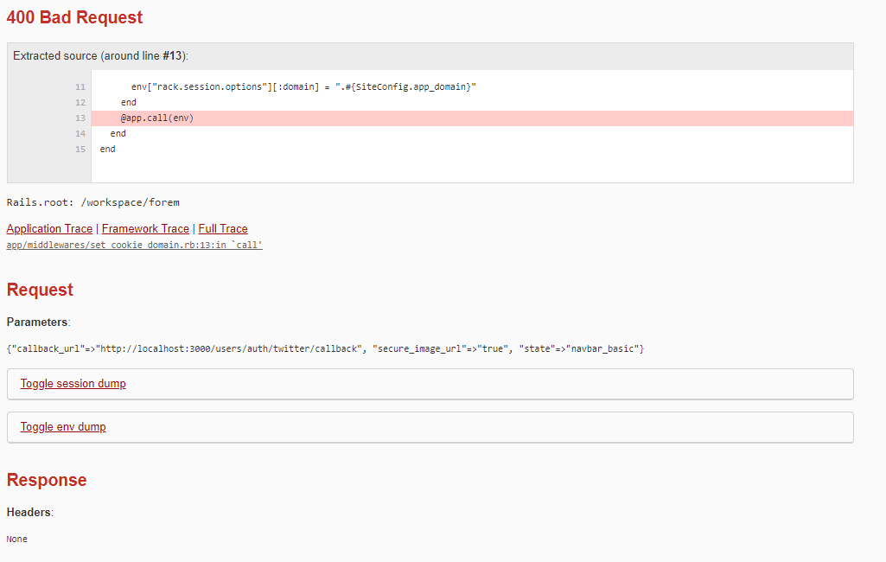Click the Headers label

point(29,512)
